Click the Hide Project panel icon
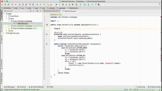The width and height of the screenshot is (162, 91). pos(41,11)
